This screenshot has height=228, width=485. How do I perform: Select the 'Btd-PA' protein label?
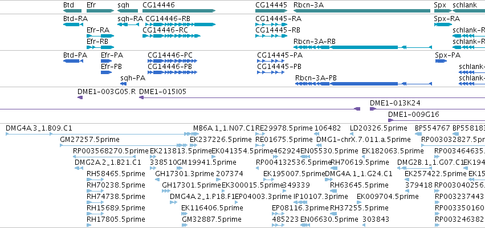tap(75, 56)
